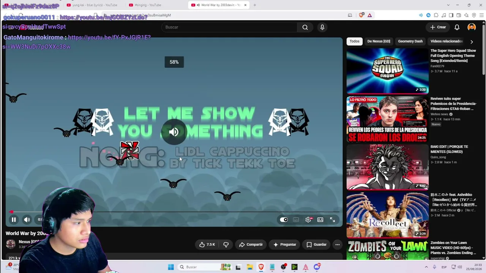This screenshot has height=273, width=486.
Task: Open the Super Hero Squad Show title
Action: [x=453, y=56]
